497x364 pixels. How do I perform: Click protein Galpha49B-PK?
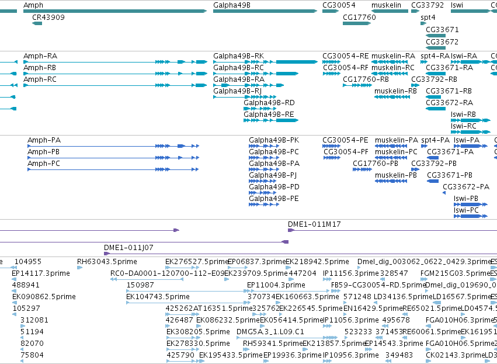coord(264,146)
